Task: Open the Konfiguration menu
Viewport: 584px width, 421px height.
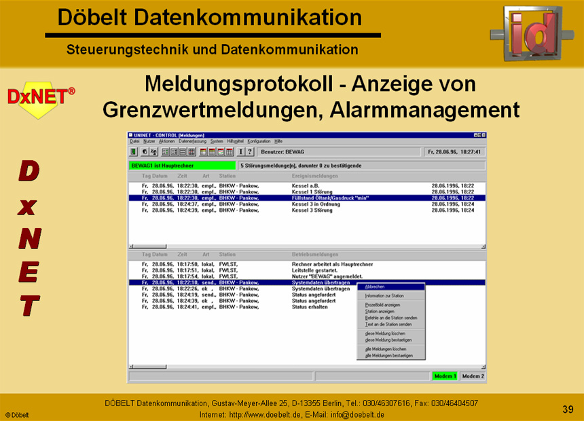Action: pyautogui.click(x=259, y=141)
